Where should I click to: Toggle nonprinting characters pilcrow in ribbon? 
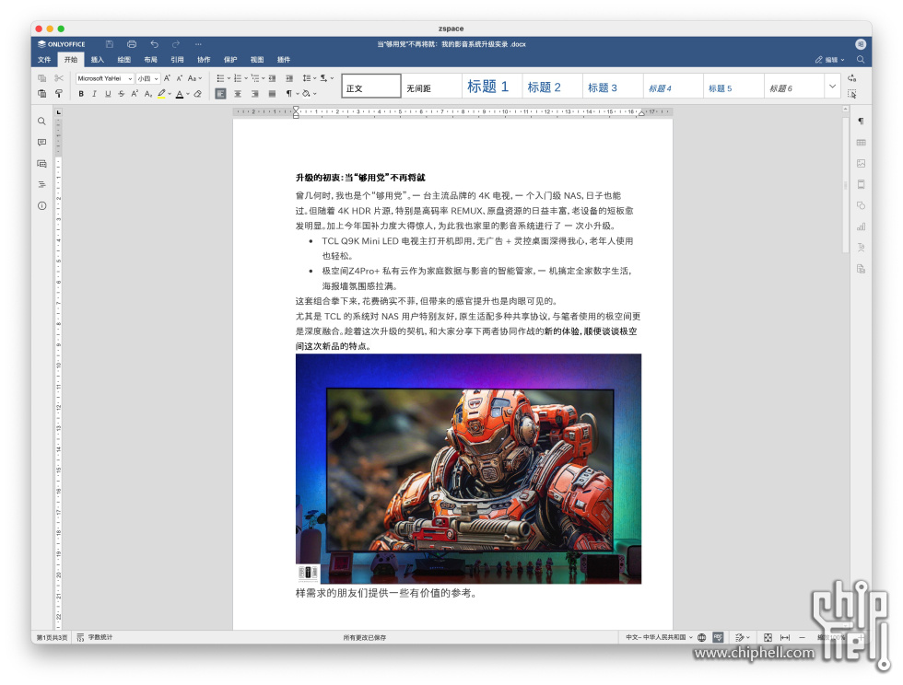[x=291, y=93]
